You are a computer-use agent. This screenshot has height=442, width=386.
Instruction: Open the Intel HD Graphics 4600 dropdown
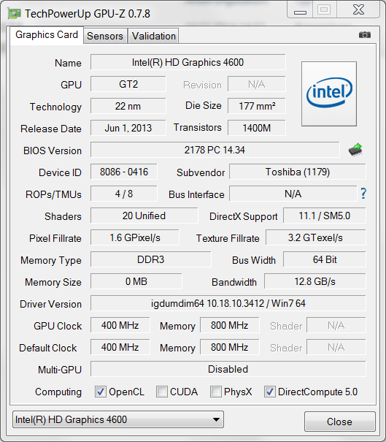point(118,420)
